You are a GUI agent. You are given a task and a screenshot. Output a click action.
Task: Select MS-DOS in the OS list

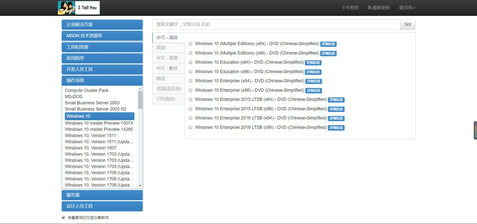tap(73, 96)
